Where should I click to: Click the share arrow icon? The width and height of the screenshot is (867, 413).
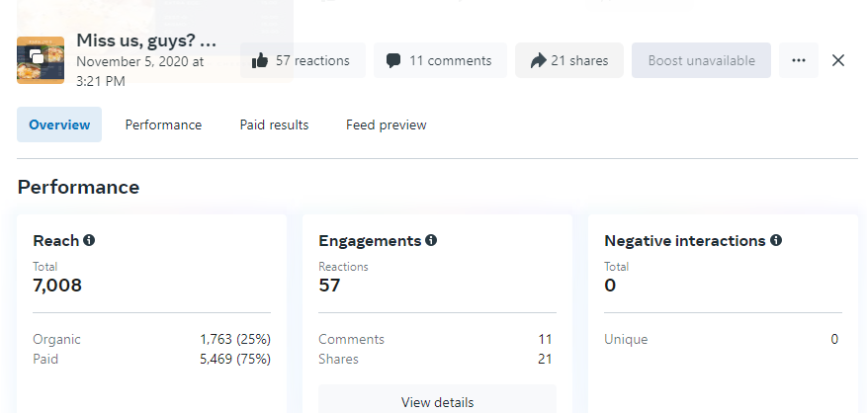(538, 61)
